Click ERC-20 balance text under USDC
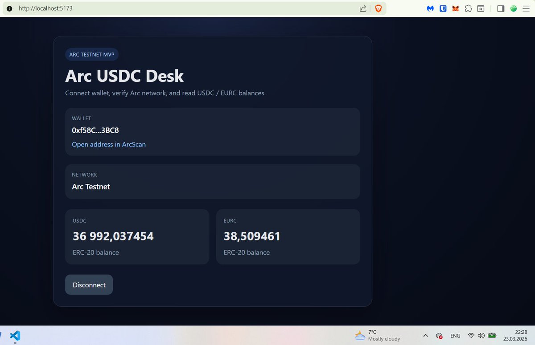Viewport: 535px width, 345px height. (x=96, y=252)
